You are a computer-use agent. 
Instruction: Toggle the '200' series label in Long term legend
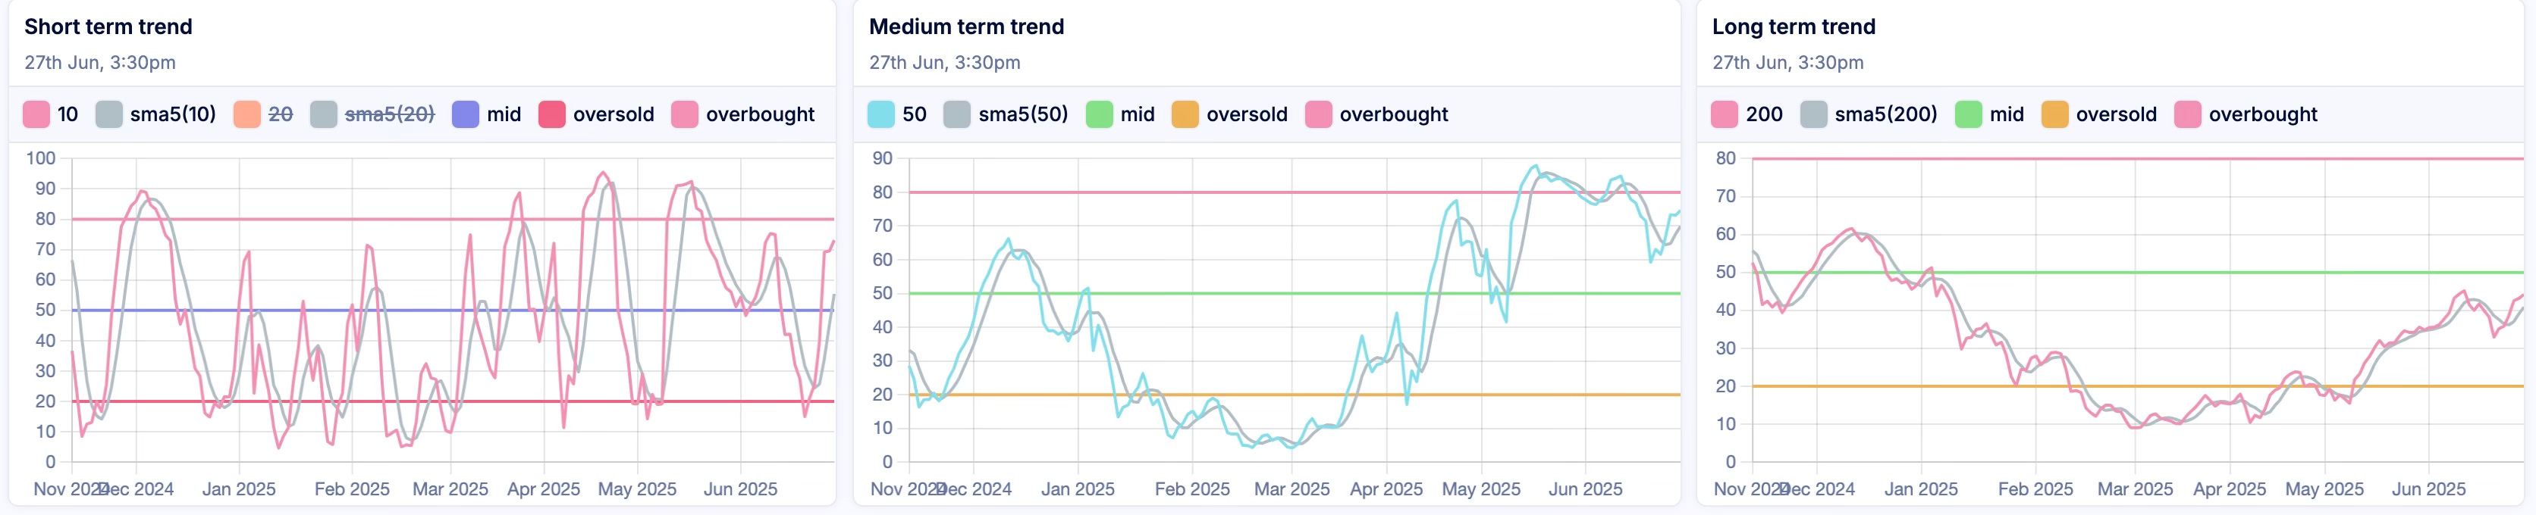coord(1764,114)
